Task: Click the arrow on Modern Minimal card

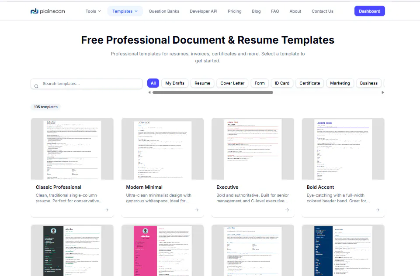Action: click(197, 210)
